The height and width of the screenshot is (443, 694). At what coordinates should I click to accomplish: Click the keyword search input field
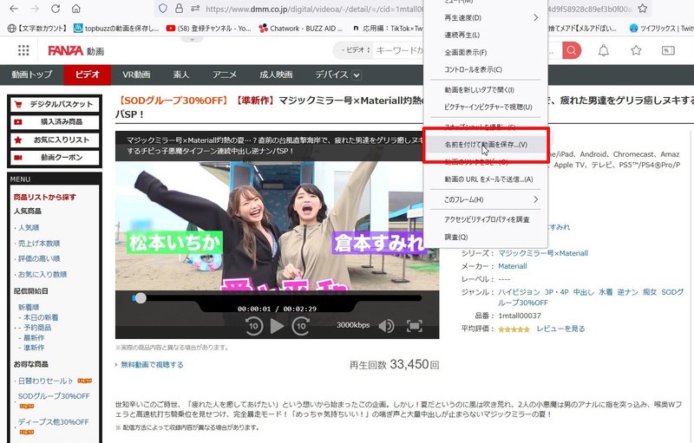pos(399,50)
